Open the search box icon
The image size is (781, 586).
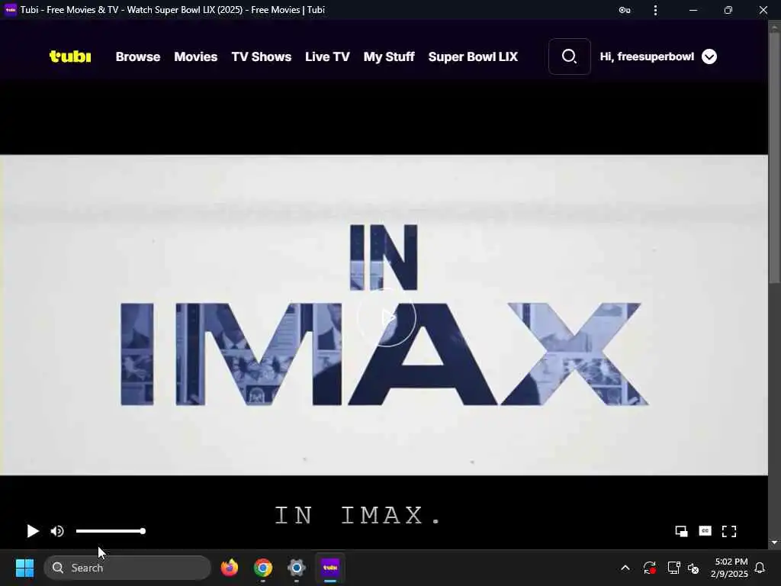569,56
